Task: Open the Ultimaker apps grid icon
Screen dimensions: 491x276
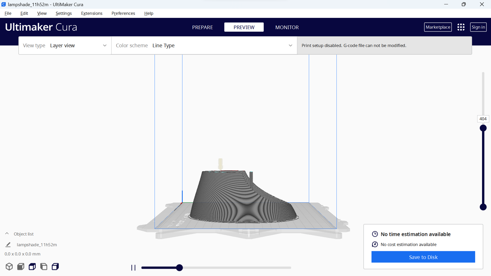Action: tap(461, 27)
